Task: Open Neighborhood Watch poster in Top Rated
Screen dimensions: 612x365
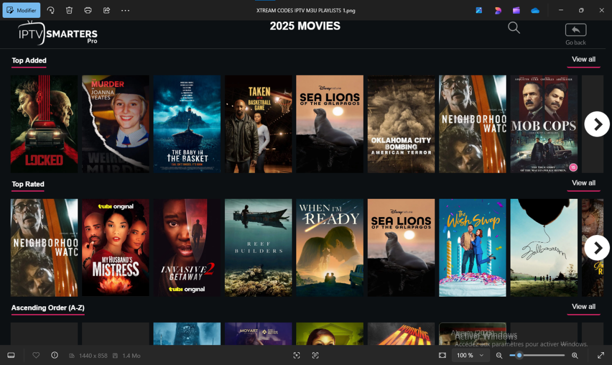Action: 44,248
